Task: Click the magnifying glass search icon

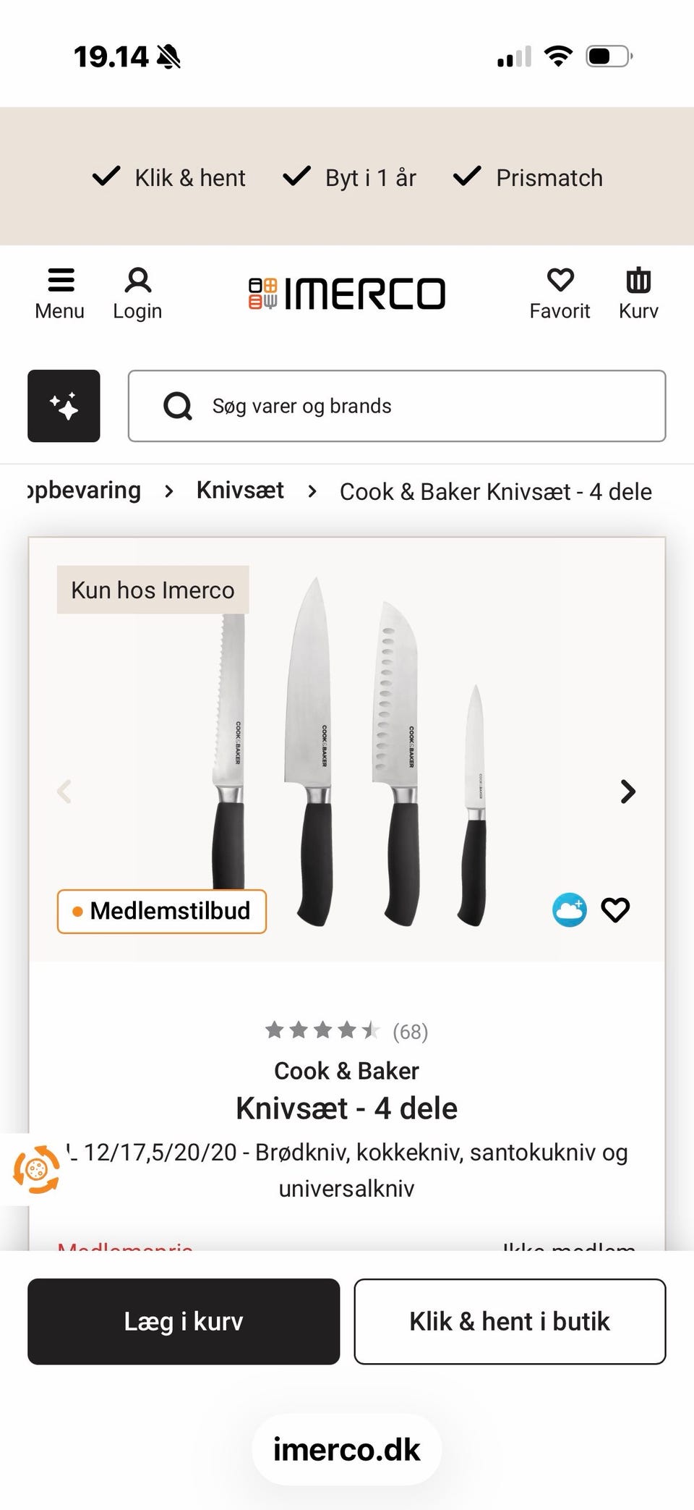Action: click(178, 406)
